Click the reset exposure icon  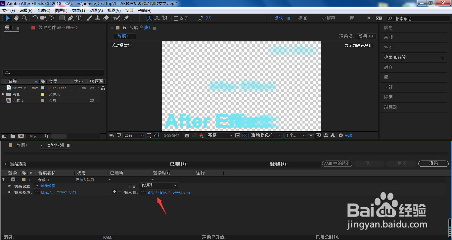click(341, 135)
